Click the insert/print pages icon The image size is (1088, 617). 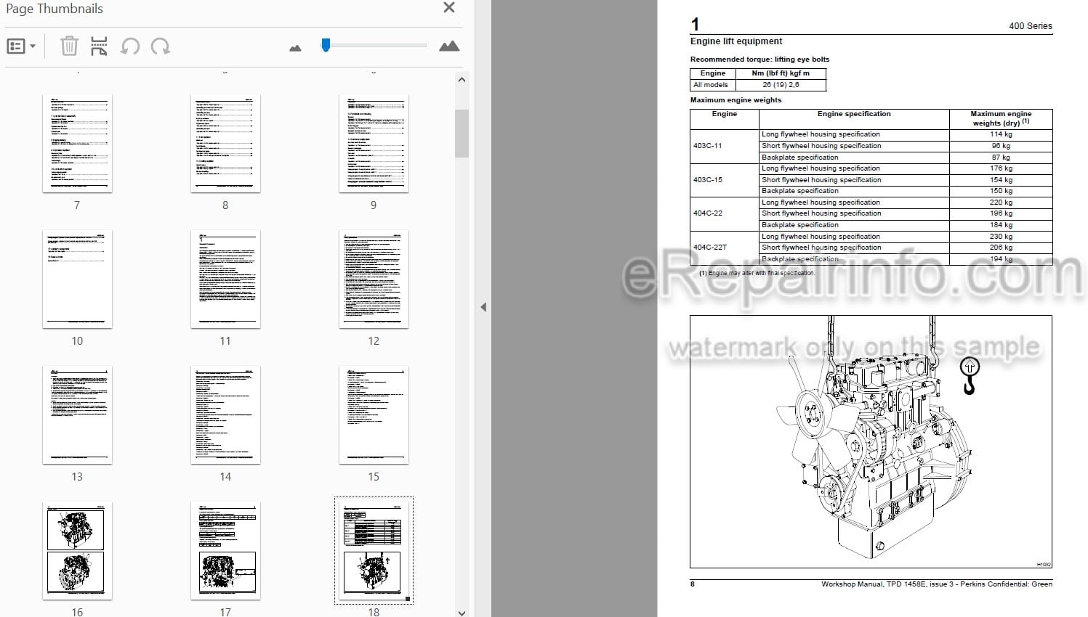pos(99,46)
